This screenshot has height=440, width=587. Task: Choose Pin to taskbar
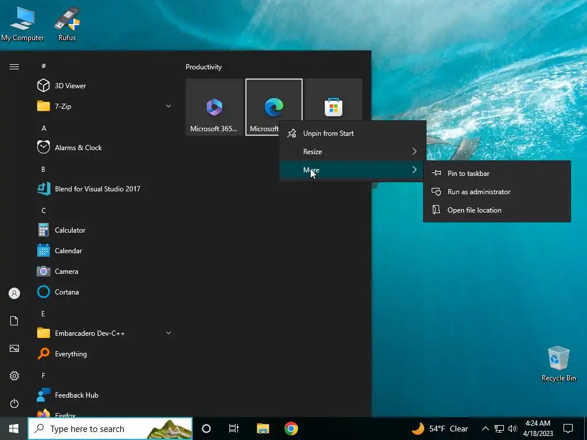point(497,173)
